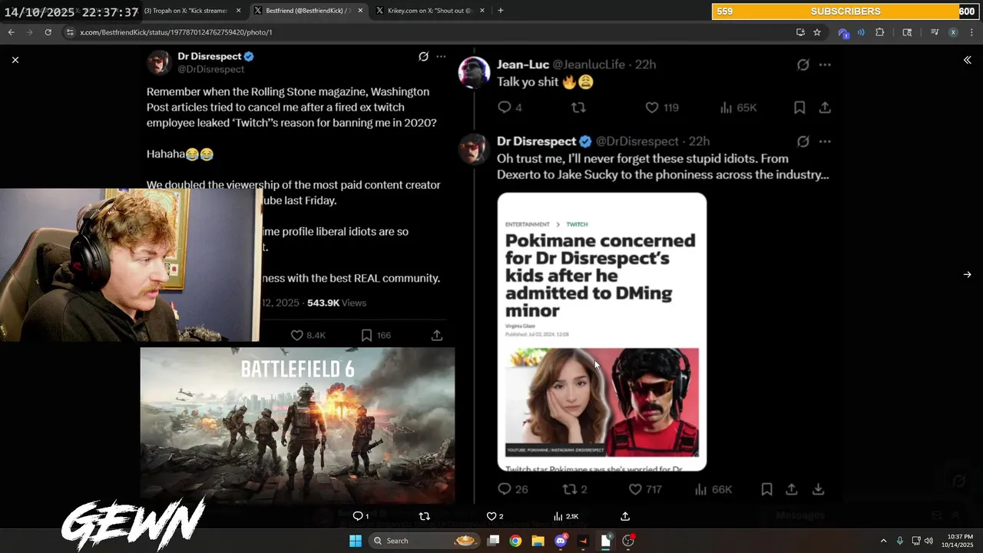Image resolution: width=983 pixels, height=553 pixels.
Task: Collapse the side panel with double chevron
Action: tap(967, 60)
